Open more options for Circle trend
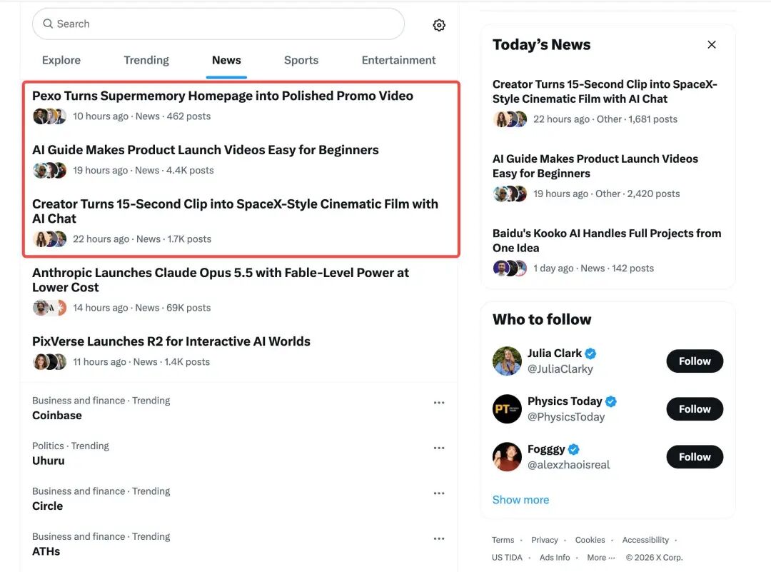The width and height of the screenshot is (771, 572). (439, 493)
